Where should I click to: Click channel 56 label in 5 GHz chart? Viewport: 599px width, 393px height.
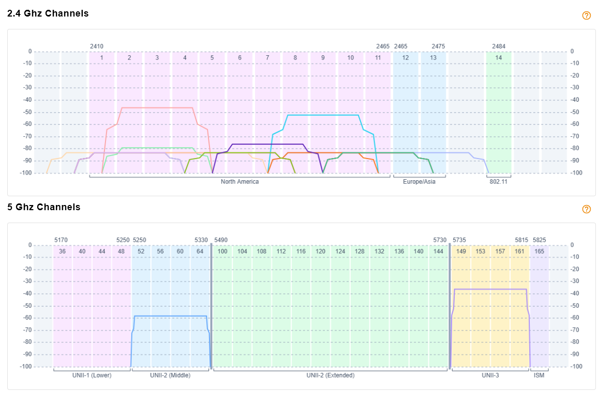160,251
